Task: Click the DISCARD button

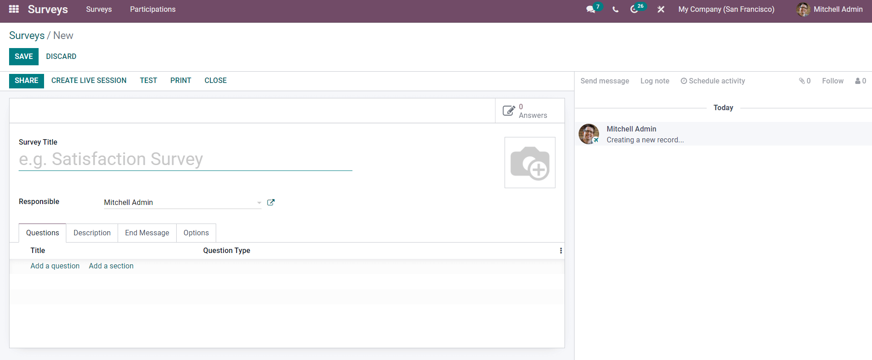Action: tap(61, 57)
